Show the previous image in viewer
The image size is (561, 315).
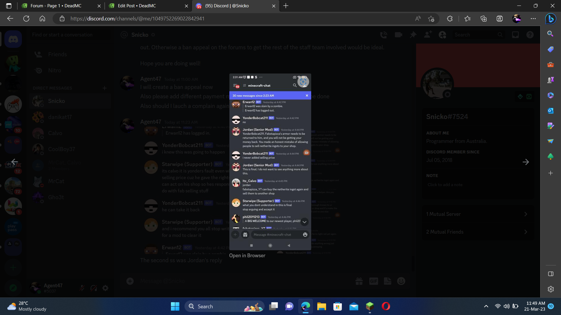click(14, 162)
